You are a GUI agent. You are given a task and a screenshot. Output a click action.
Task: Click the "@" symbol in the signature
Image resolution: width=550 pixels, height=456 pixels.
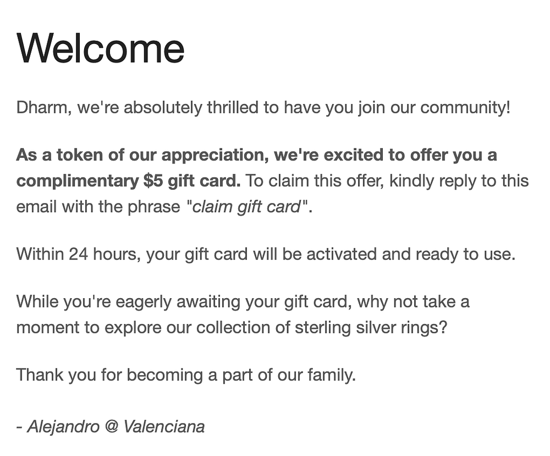(x=112, y=426)
